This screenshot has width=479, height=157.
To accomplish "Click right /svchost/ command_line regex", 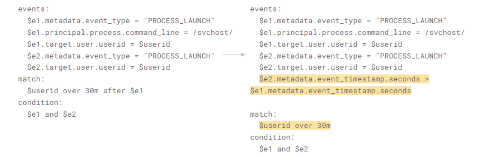I will pyautogui.click(x=445, y=33).
